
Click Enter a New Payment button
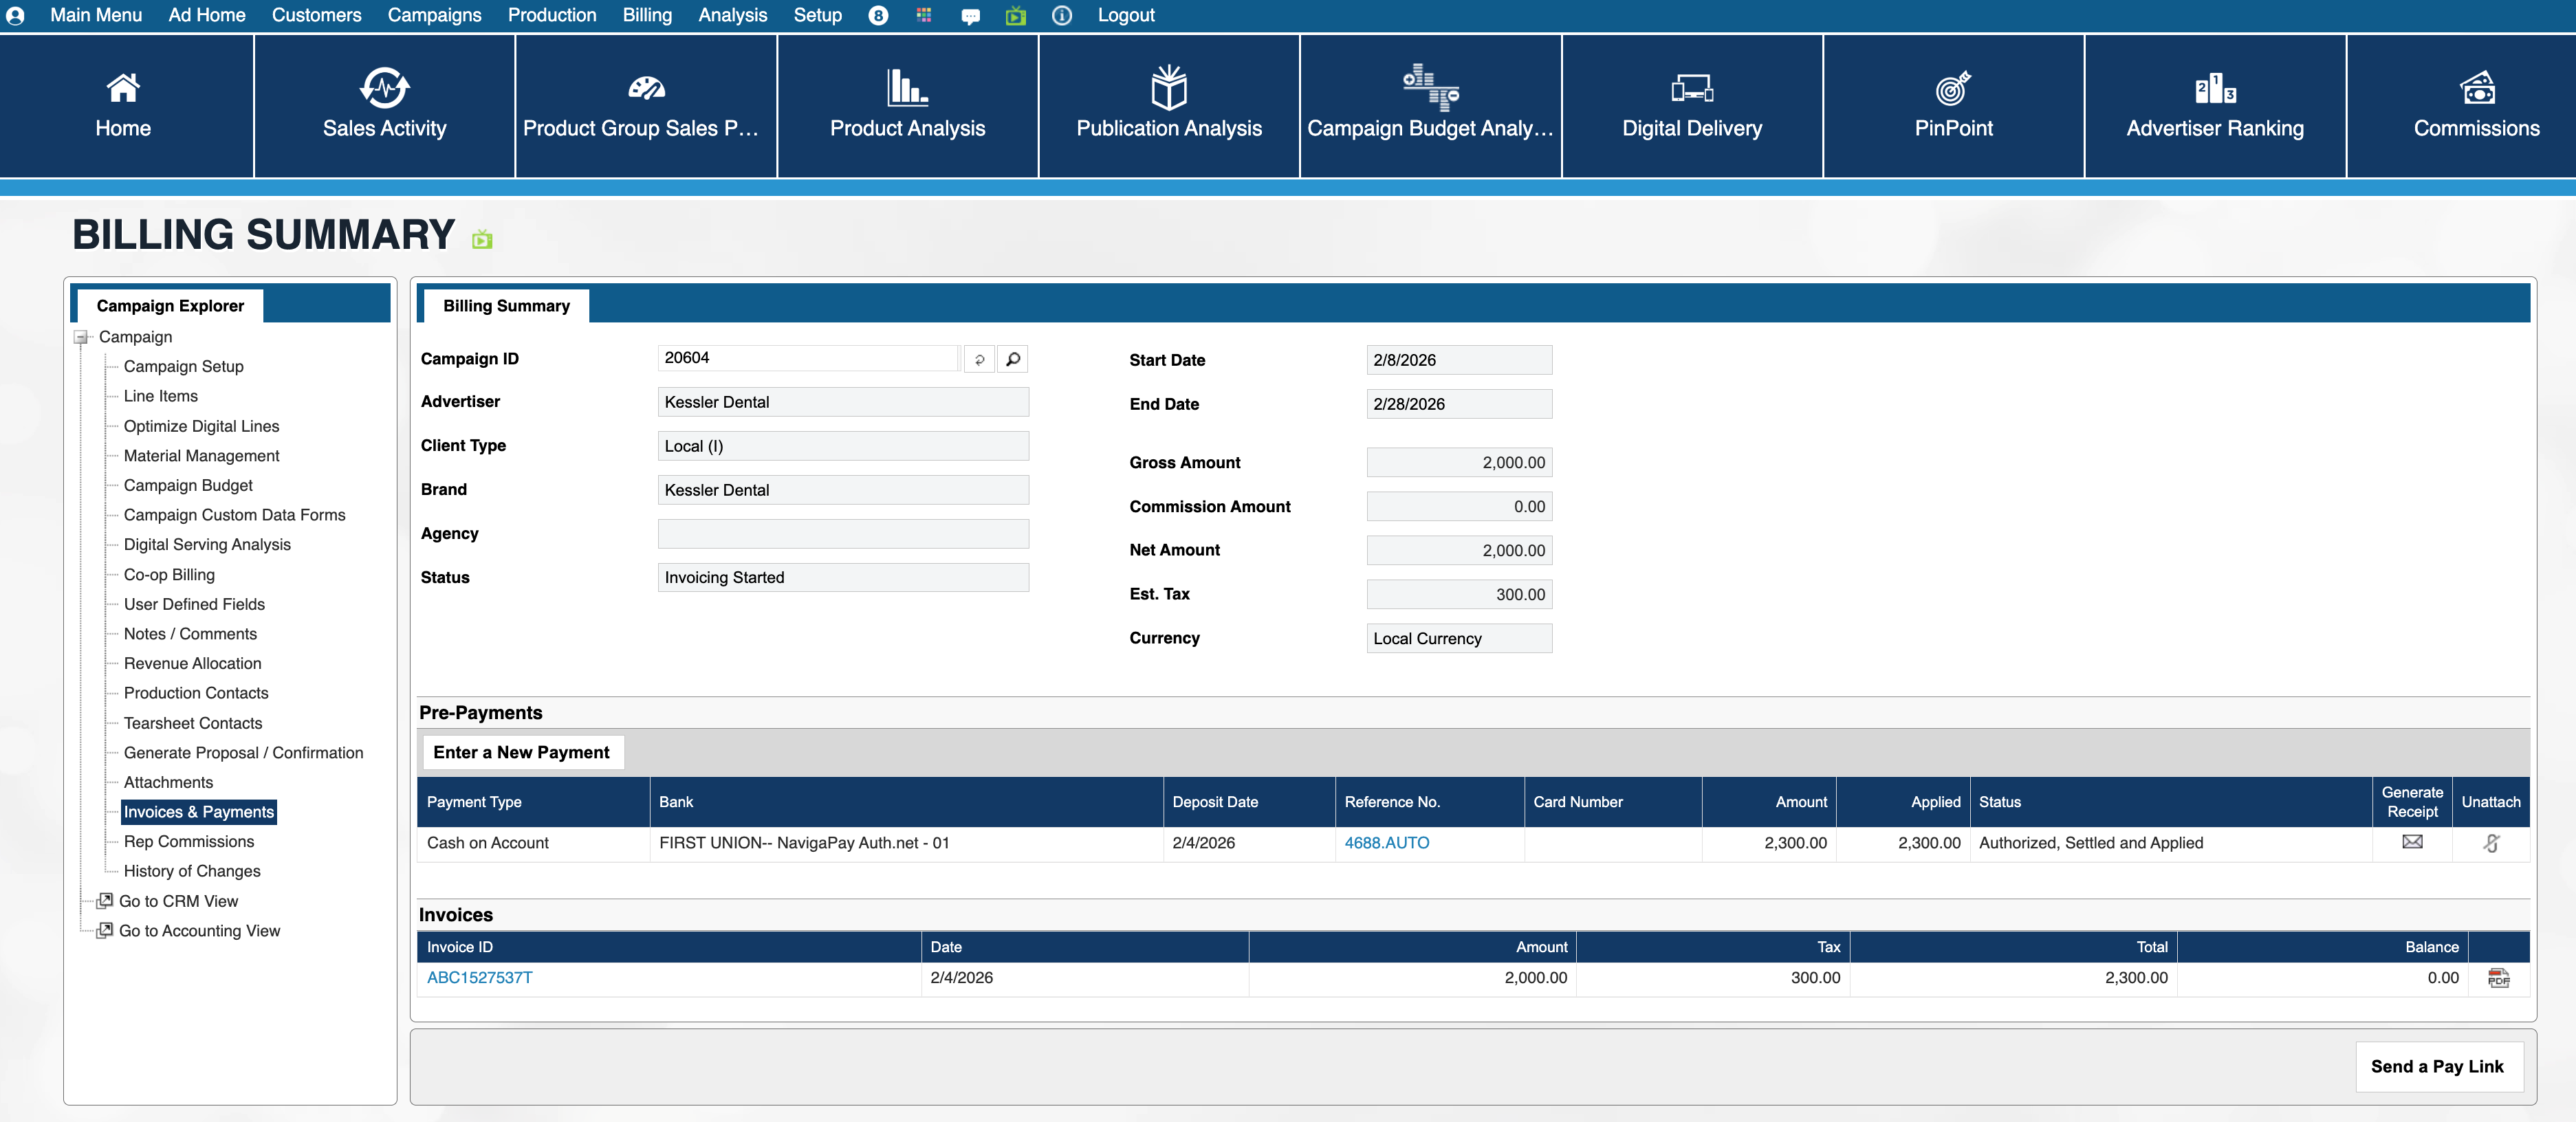point(520,752)
